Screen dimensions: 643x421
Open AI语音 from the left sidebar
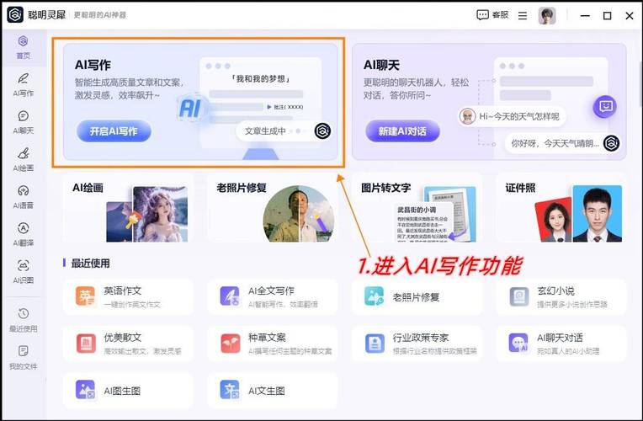pyautogui.click(x=23, y=197)
